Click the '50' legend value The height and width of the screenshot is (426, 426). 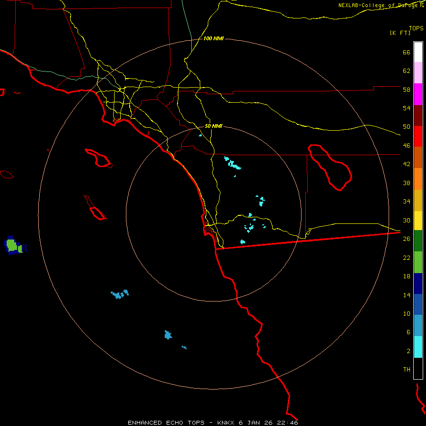coord(407,127)
